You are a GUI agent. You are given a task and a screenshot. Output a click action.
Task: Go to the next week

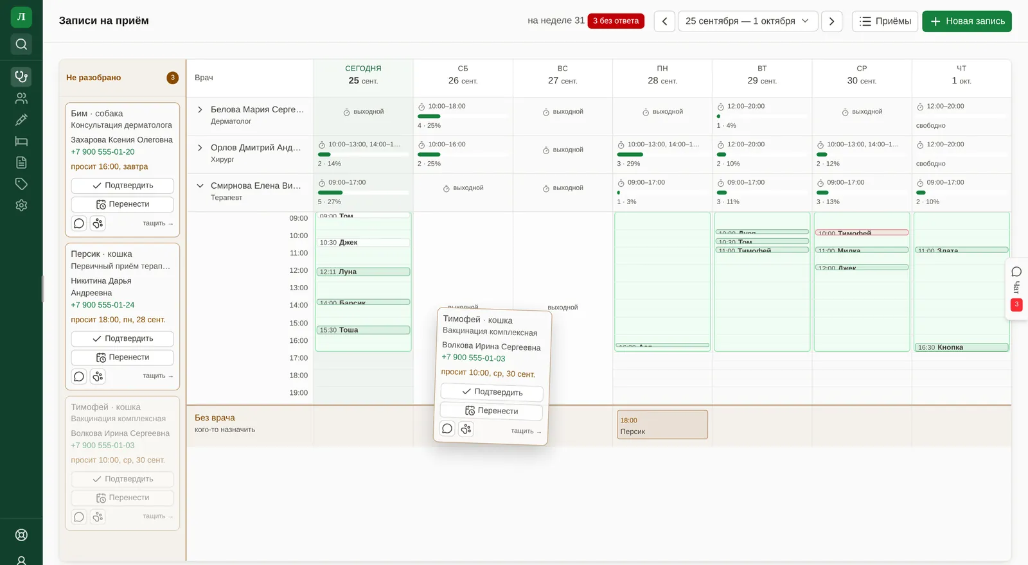coord(832,21)
